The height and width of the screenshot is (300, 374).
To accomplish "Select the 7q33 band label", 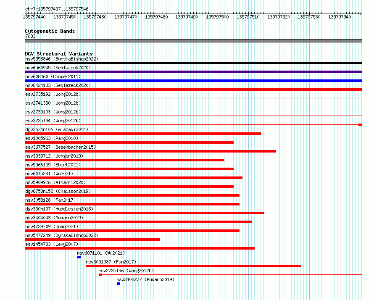I will (x=30, y=36).
